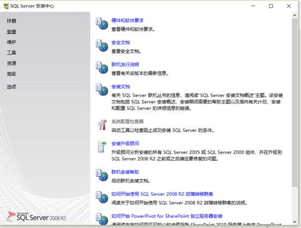
Task: Open PowerPivot for SharePoint 独立服务器安装 link
Action: tap(167, 216)
